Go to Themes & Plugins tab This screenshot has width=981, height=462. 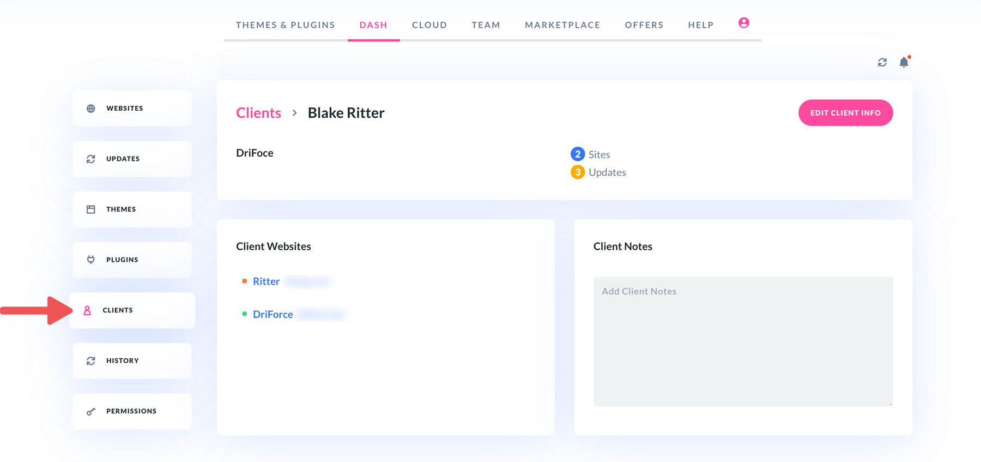tap(285, 25)
